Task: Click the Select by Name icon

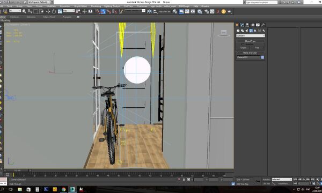Action: coord(30,11)
